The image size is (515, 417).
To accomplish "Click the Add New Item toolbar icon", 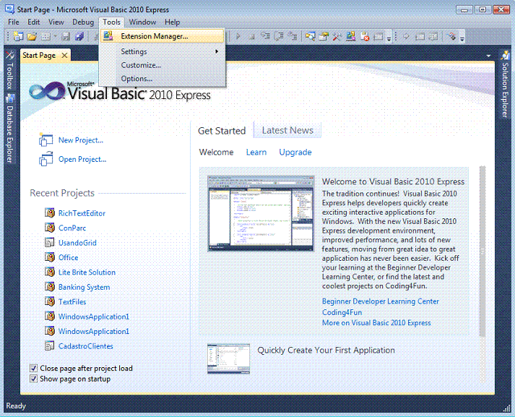I will tap(46, 36).
